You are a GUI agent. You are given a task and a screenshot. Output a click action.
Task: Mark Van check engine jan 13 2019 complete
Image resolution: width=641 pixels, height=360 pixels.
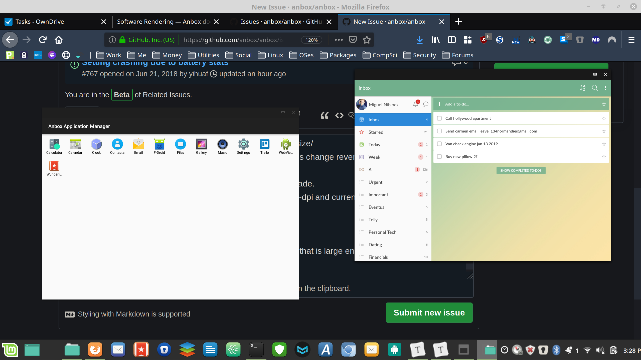coord(439,143)
